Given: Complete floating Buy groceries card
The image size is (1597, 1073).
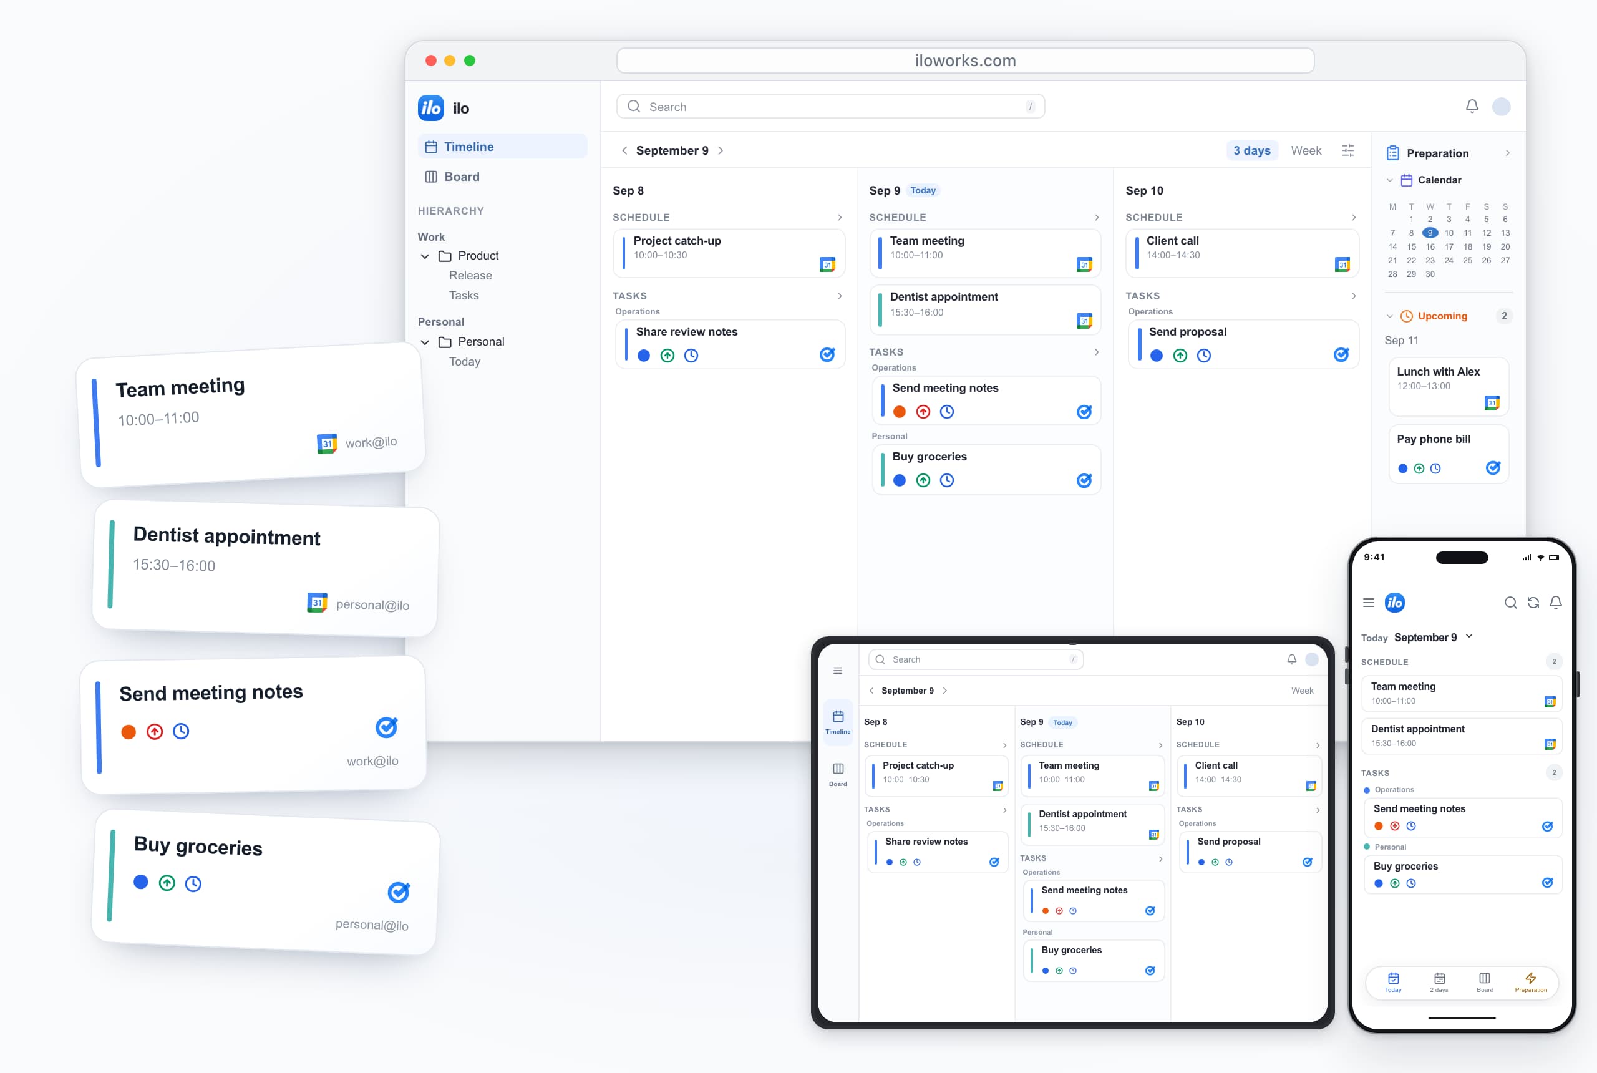Looking at the screenshot, I should pyautogui.click(x=399, y=892).
